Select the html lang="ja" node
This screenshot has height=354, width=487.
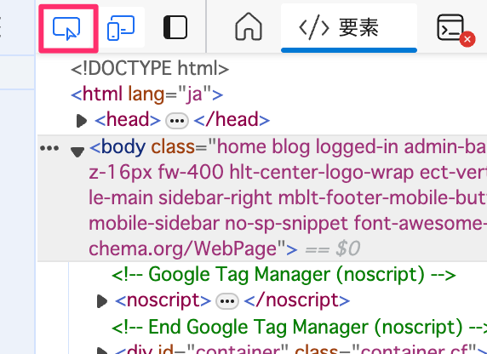[x=147, y=94]
